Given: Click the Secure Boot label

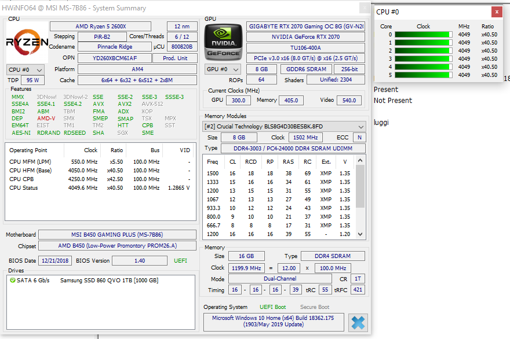Looking at the screenshot, I should (315, 307).
